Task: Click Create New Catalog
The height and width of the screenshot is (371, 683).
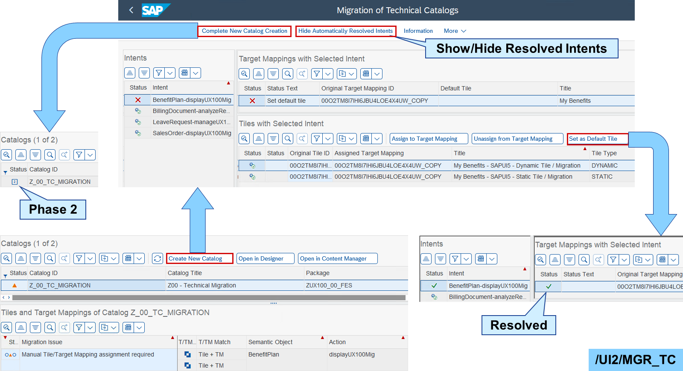Action: [x=200, y=258]
